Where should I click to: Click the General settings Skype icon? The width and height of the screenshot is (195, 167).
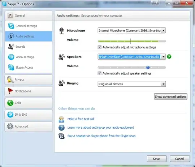tap(11, 26)
